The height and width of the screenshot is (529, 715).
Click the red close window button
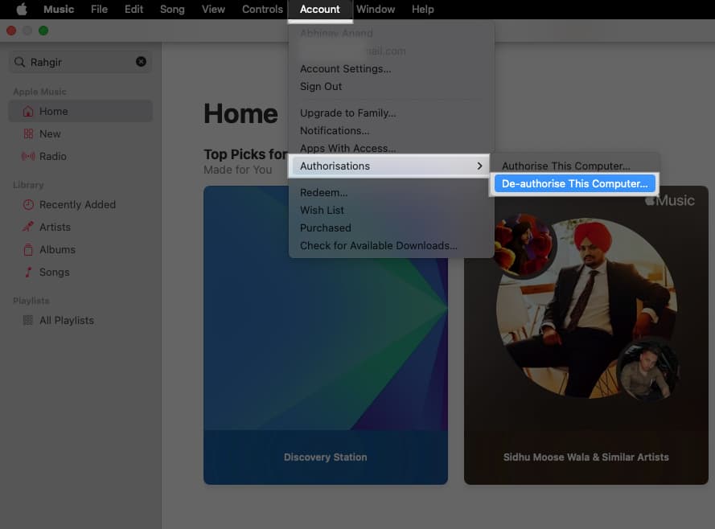[11, 31]
